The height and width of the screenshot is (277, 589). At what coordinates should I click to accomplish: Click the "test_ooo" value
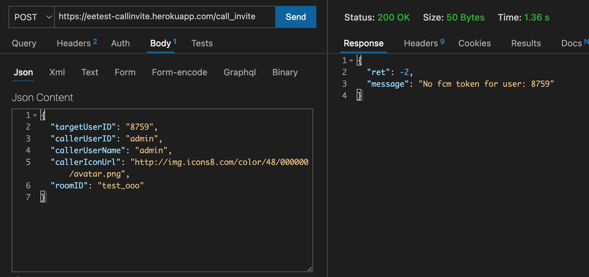point(121,186)
